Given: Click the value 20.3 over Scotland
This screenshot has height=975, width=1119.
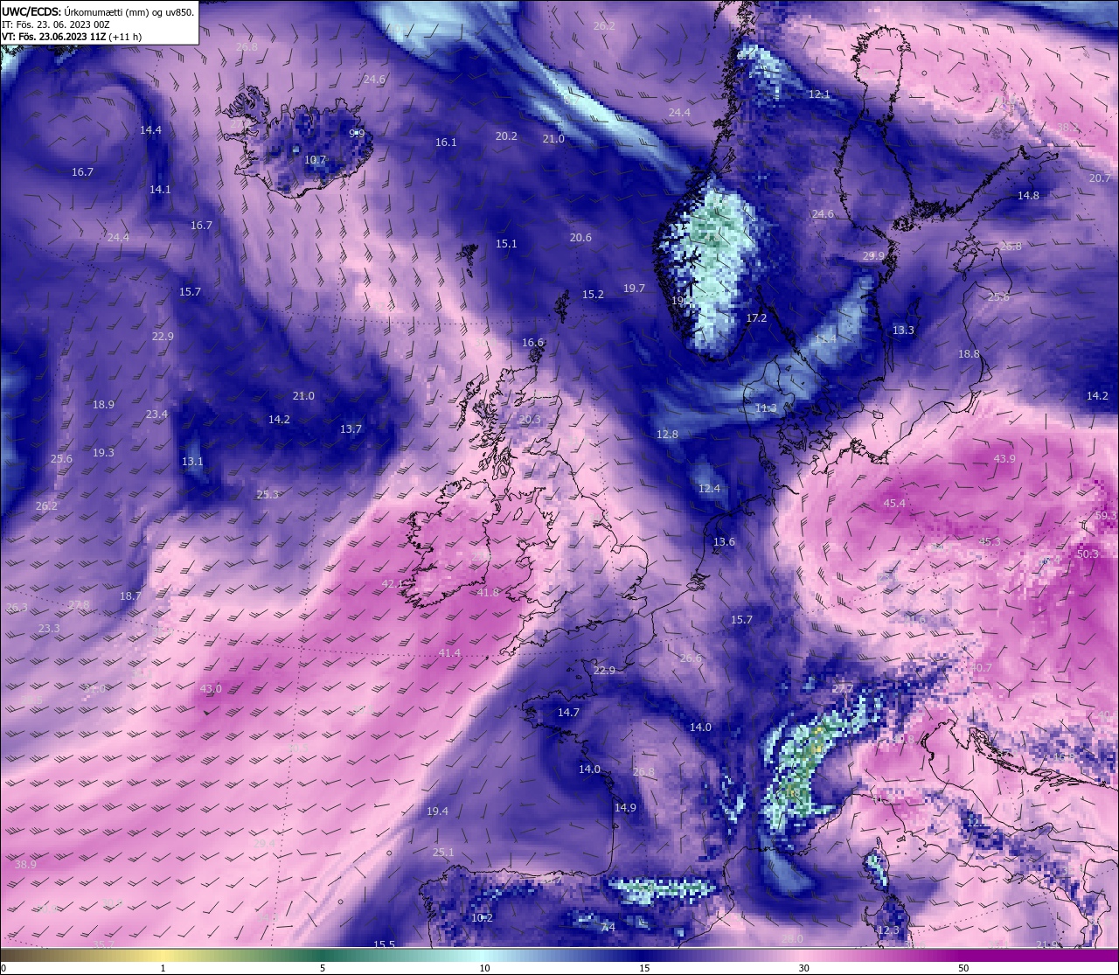Looking at the screenshot, I should pos(530,420).
